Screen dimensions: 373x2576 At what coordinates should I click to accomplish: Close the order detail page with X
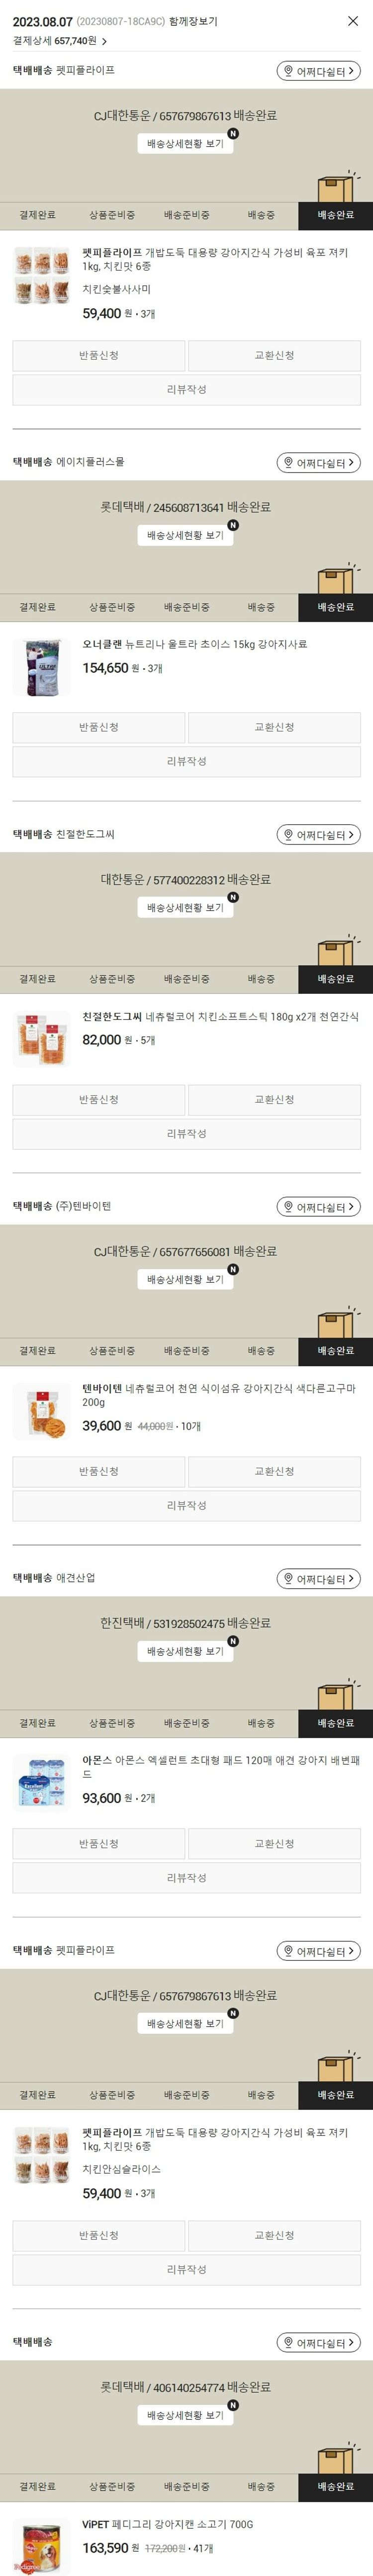point(352,21)
